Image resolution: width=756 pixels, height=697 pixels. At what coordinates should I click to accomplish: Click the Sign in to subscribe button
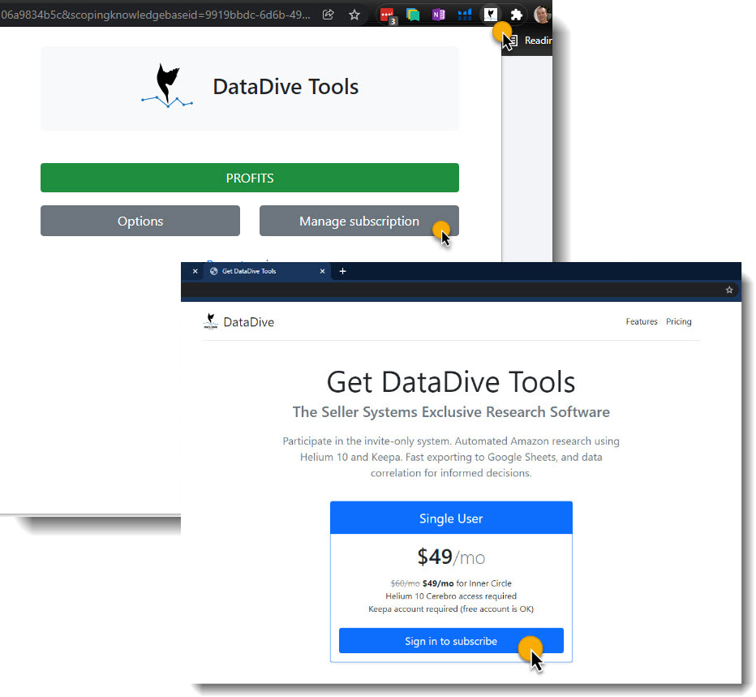pyautogui.click(x=451, y=640)
